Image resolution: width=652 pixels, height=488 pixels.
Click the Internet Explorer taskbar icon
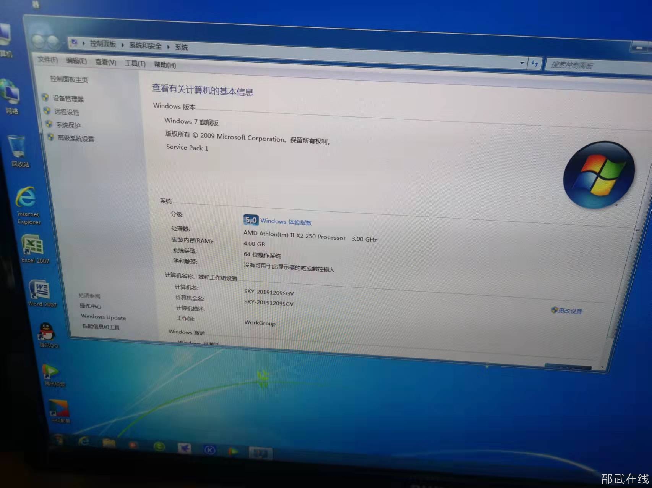tap(83, 441)
